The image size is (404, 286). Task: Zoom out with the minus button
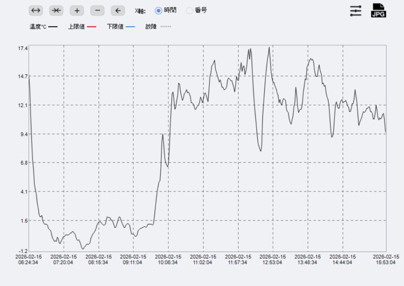(97, 11)
